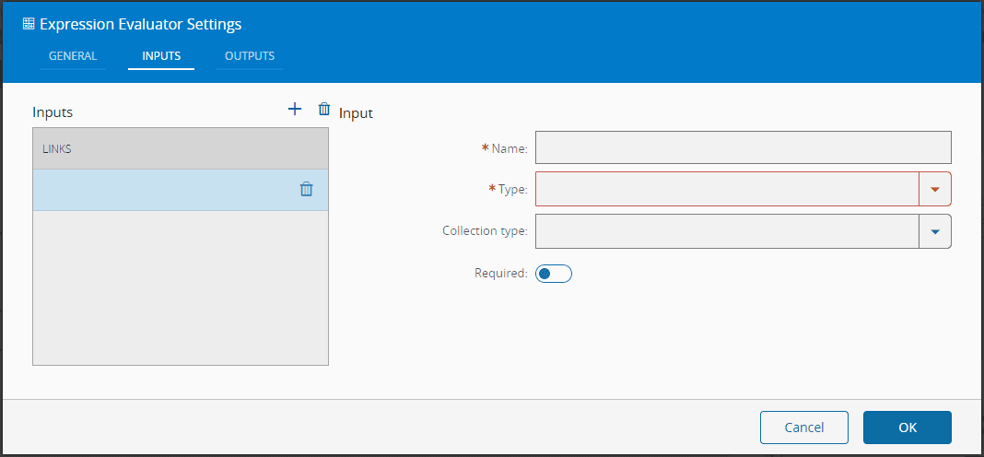
Task: Click the Expression Evaluator Settings title icon
Action: 29,24
